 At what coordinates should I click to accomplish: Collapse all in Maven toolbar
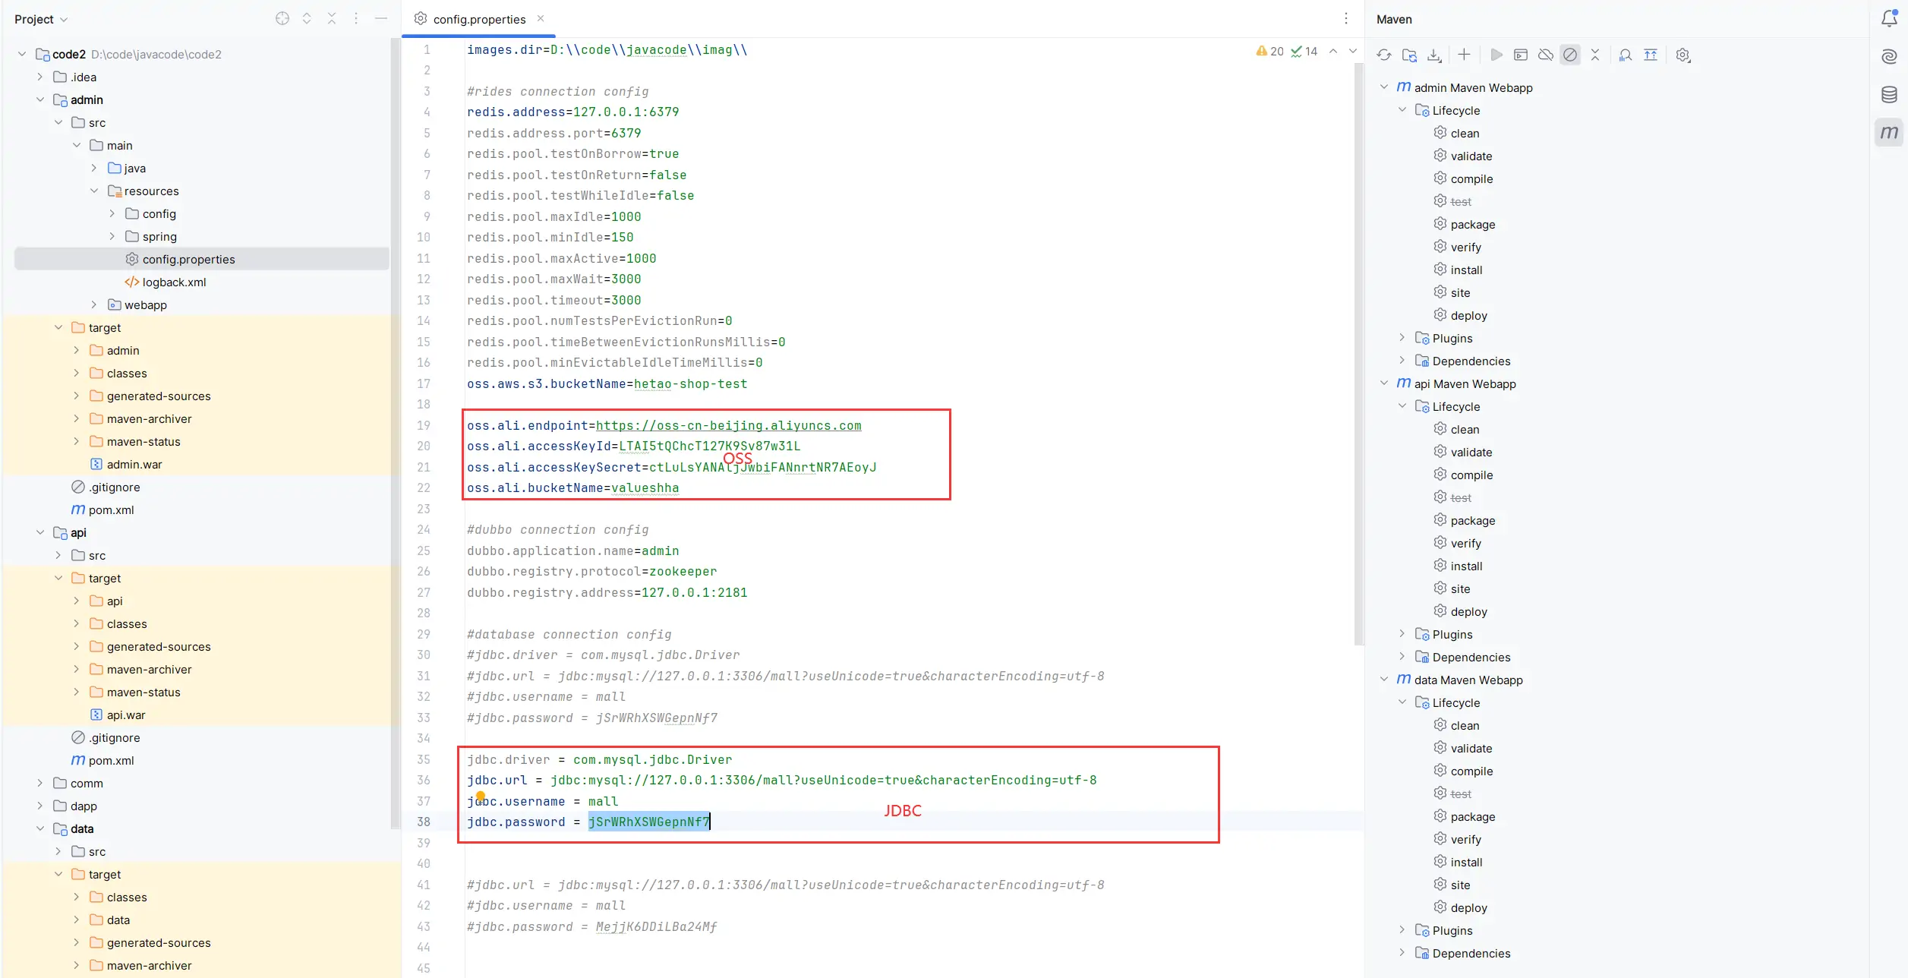(1595, 55)
